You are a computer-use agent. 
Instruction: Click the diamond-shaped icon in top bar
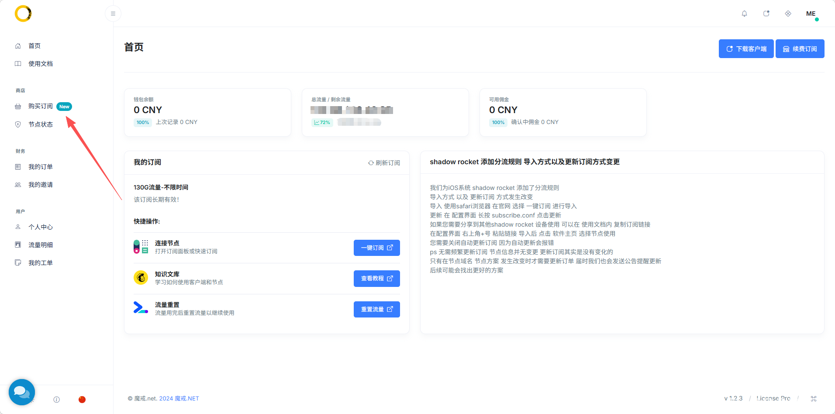788,14
